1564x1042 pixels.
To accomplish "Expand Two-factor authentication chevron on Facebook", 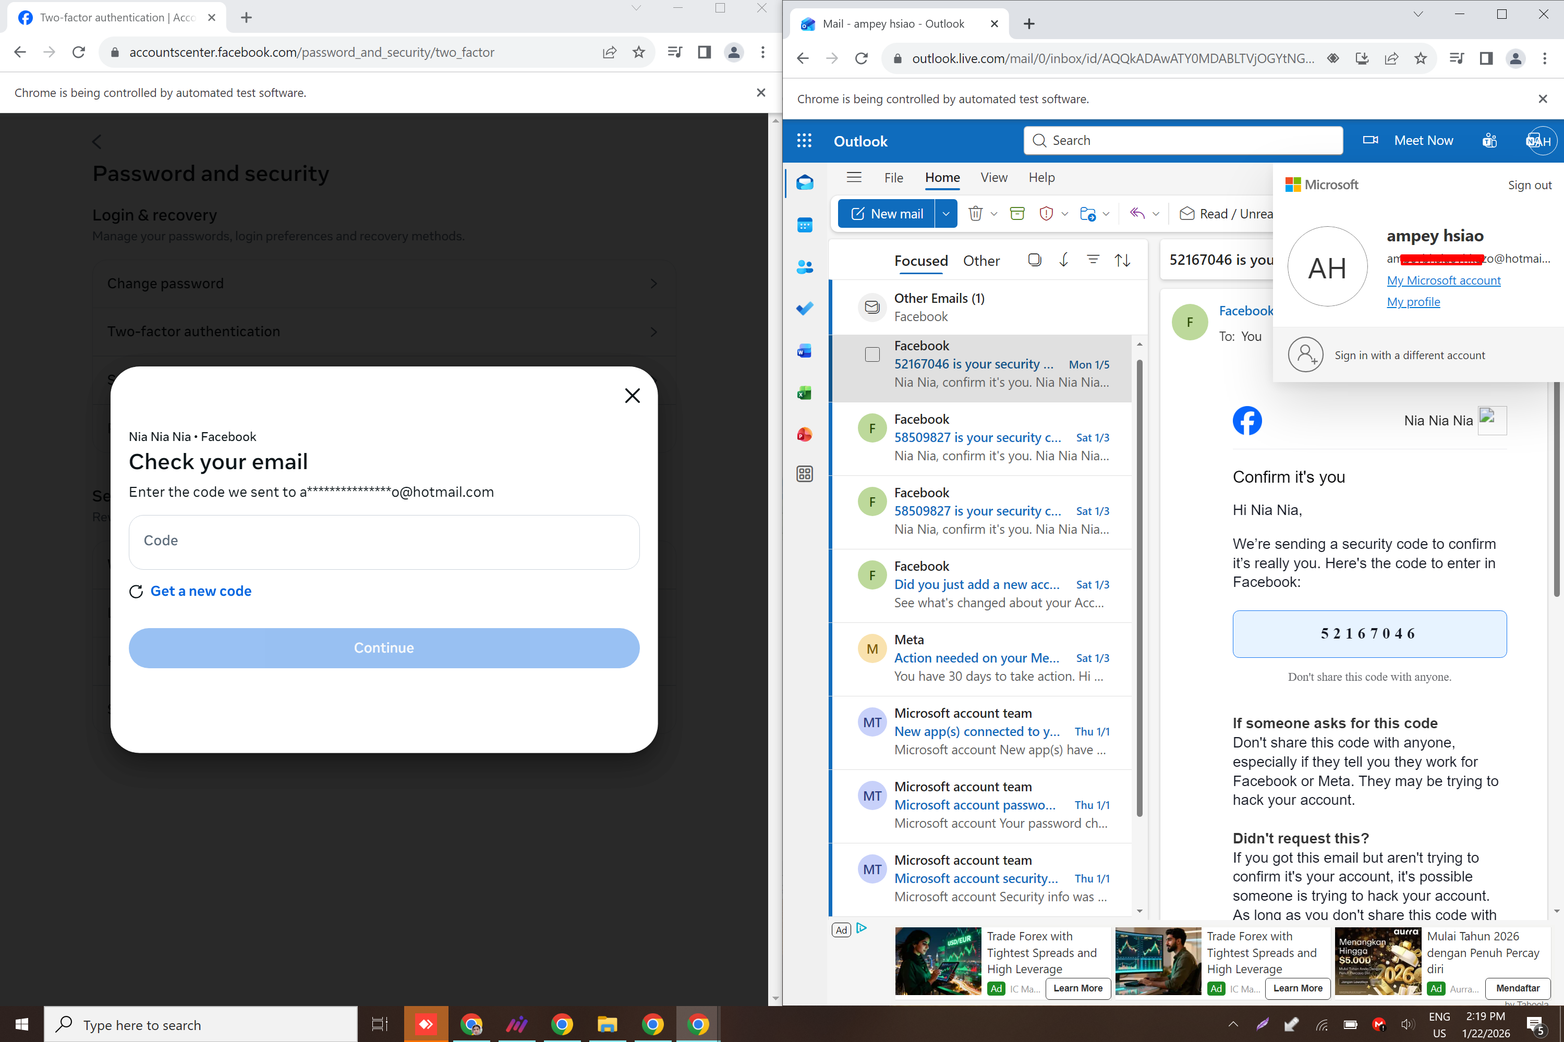I will tap(653, 332).
